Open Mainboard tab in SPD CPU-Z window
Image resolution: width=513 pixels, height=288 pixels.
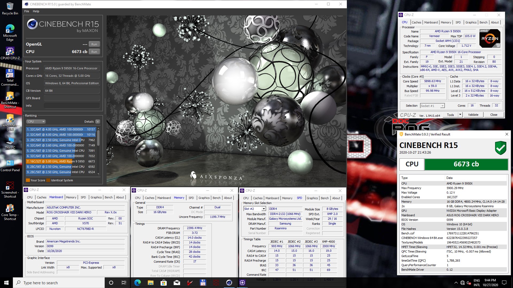click(272, 198)
